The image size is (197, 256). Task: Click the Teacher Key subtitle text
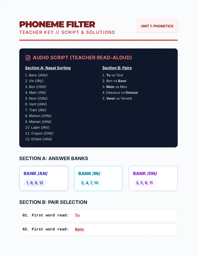[67, 32]
